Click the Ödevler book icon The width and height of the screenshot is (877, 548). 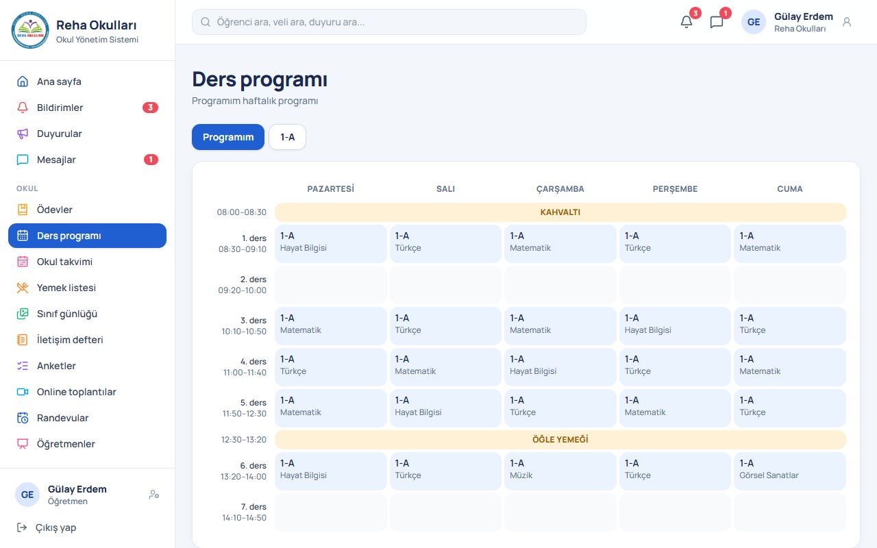point(23,210)
